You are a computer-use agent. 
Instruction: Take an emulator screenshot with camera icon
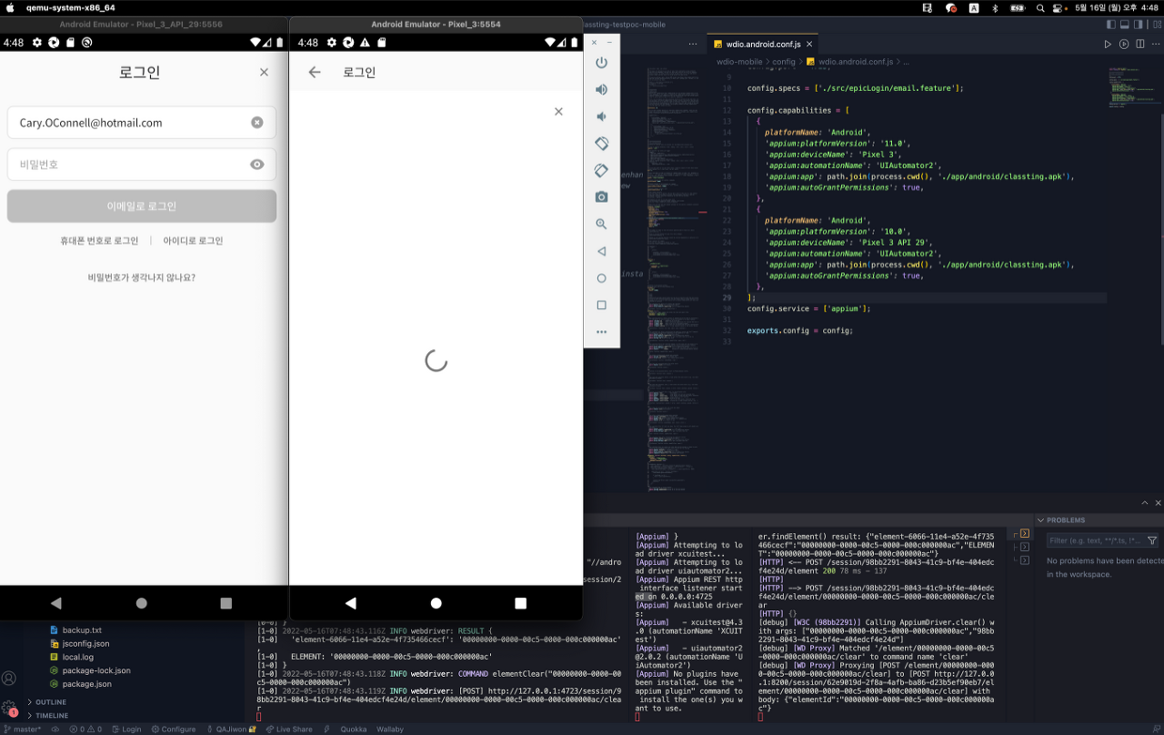(x=601, y=196)
